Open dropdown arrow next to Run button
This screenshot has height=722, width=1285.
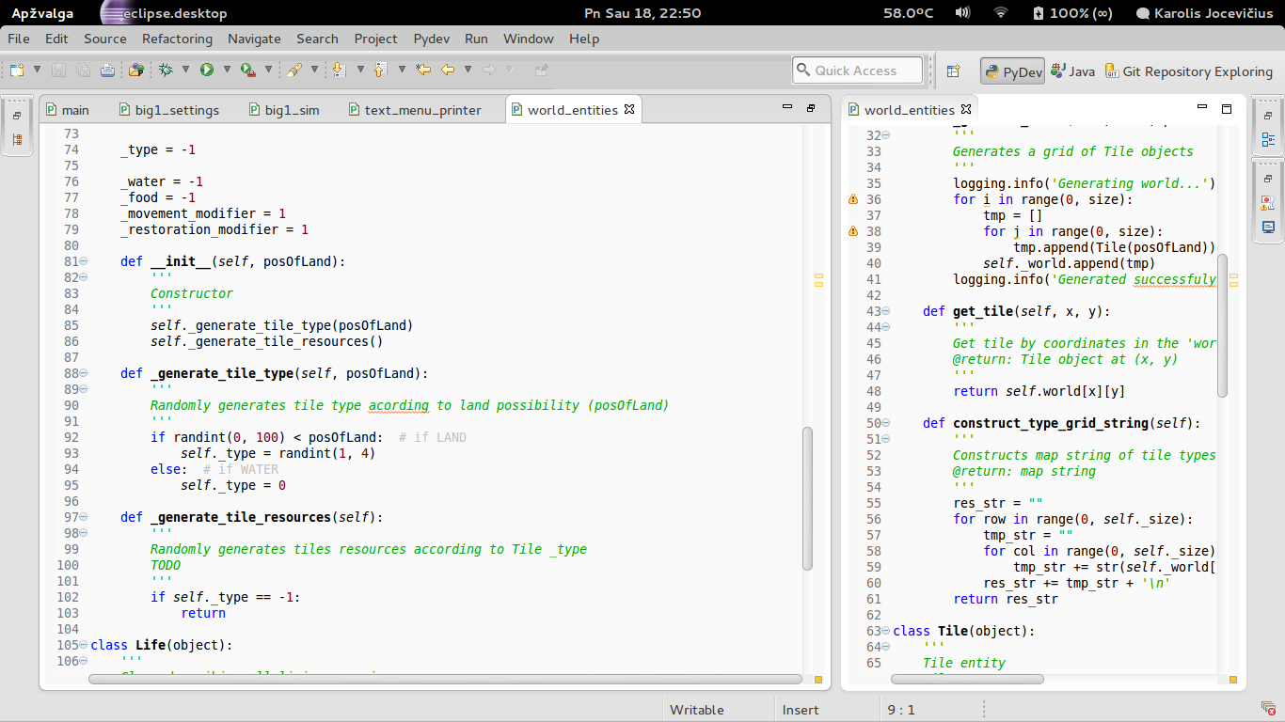[226, 70]
